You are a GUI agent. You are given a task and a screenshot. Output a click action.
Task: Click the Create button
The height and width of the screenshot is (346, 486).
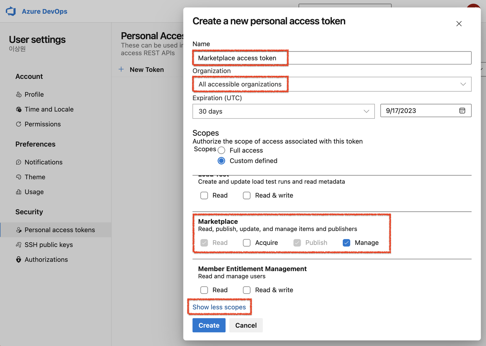point(209,325)
